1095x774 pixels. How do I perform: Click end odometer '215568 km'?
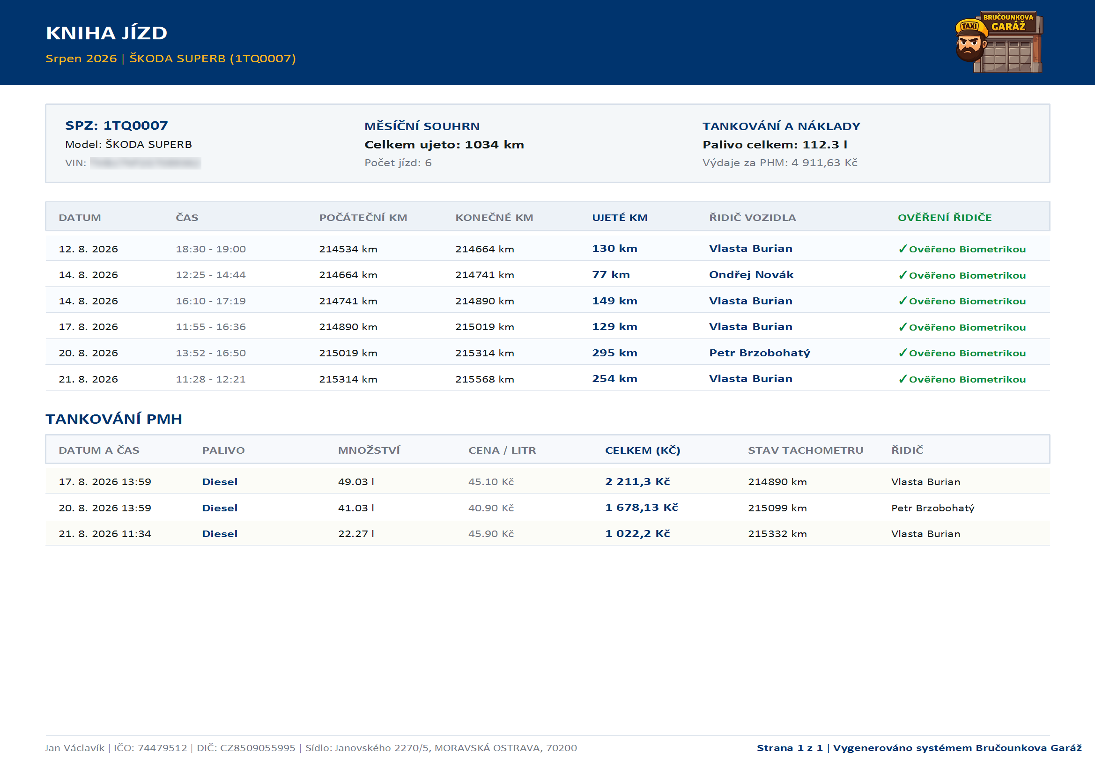point(485,379)
